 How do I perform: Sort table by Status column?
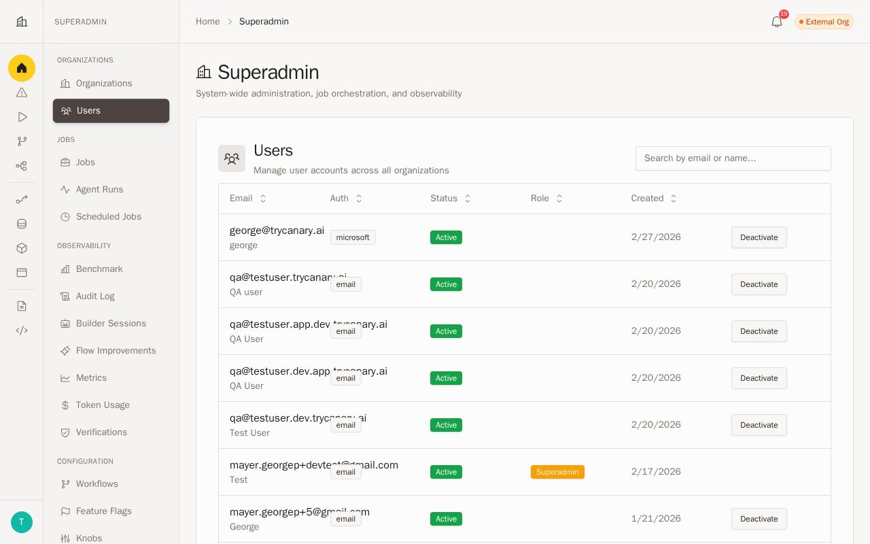click(451, 199)
